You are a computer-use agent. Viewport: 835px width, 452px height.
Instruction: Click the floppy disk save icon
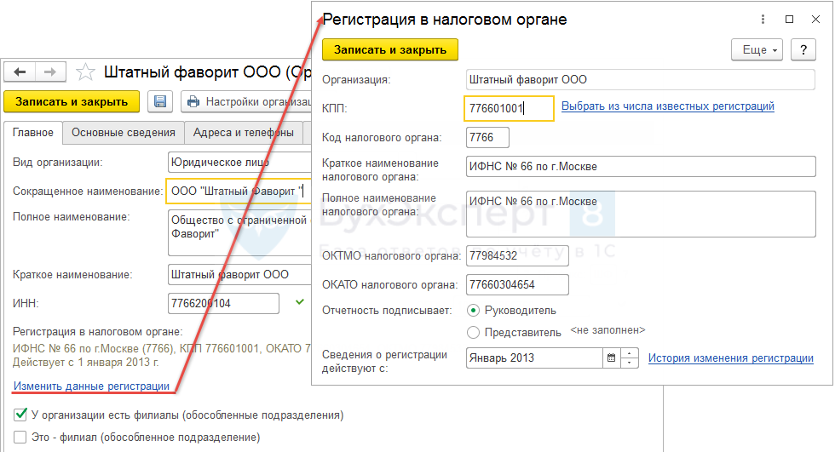[x=159, y=101]
